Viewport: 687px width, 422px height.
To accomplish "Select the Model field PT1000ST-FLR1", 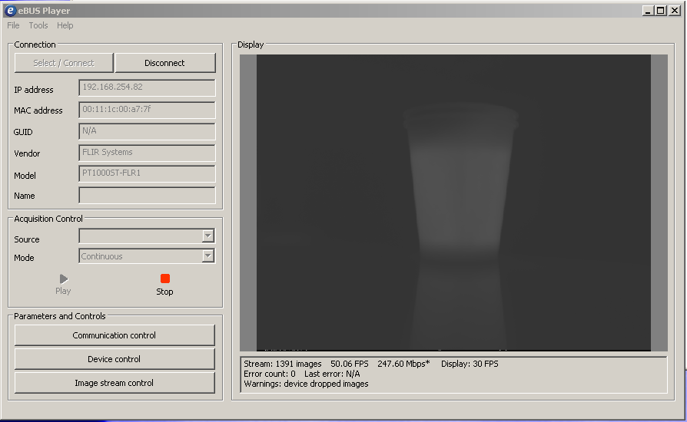I will coord(147,173).
